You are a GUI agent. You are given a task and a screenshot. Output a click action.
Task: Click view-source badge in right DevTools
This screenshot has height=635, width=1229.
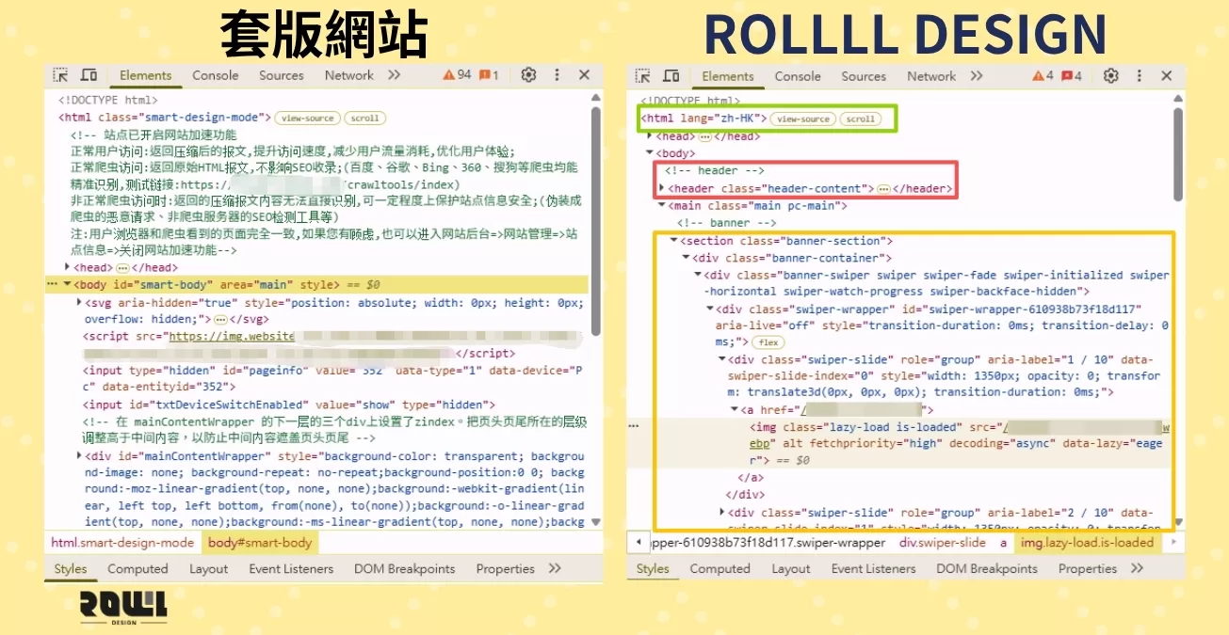click(803, 119)
